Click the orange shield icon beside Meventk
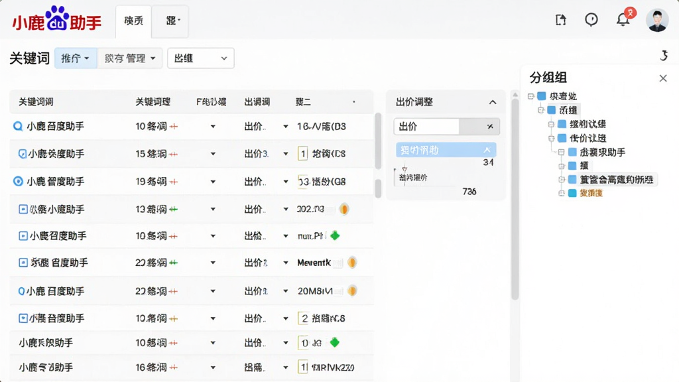The image size is (679, 382). point(352,263)
